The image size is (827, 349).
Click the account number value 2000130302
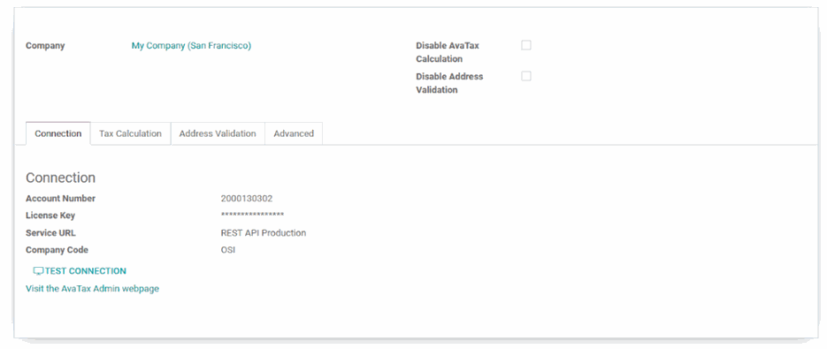247,199
